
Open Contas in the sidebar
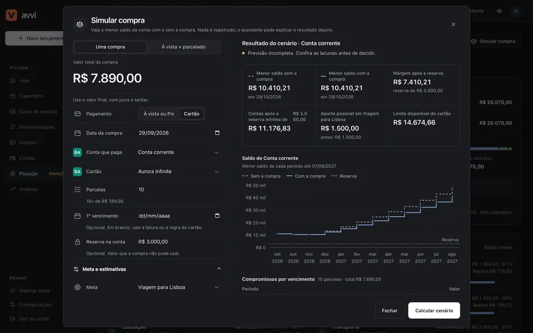click(27, 158)
